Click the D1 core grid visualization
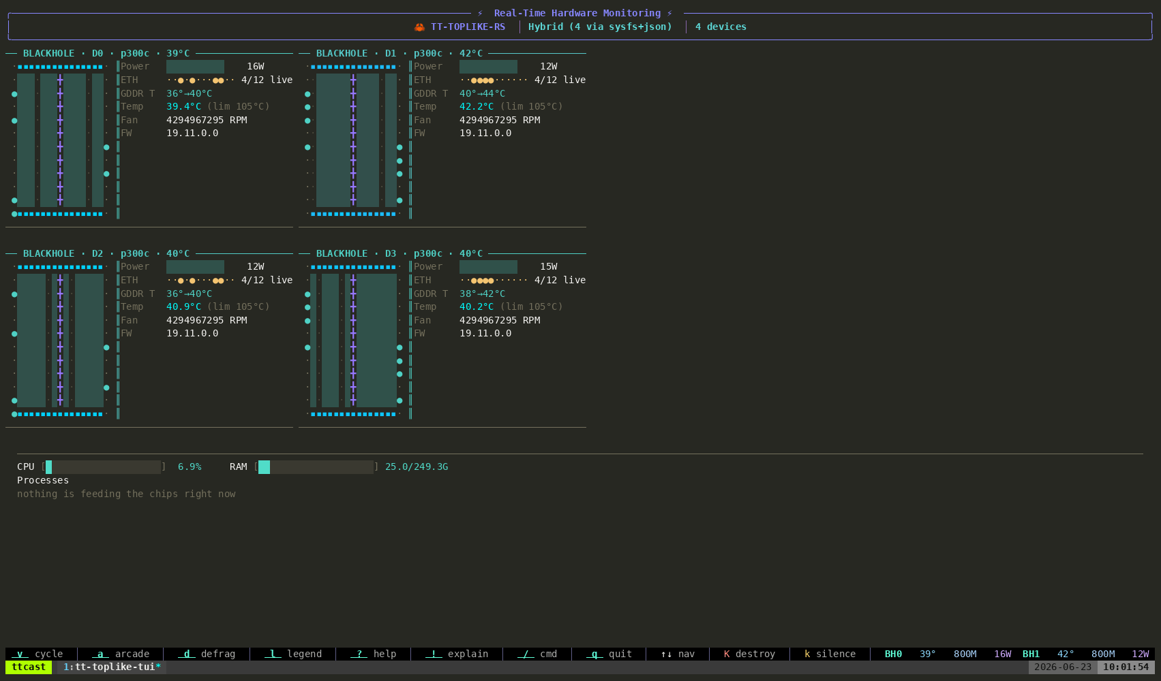This screenshot has width=1161, height=681. (x=353, y=140)
